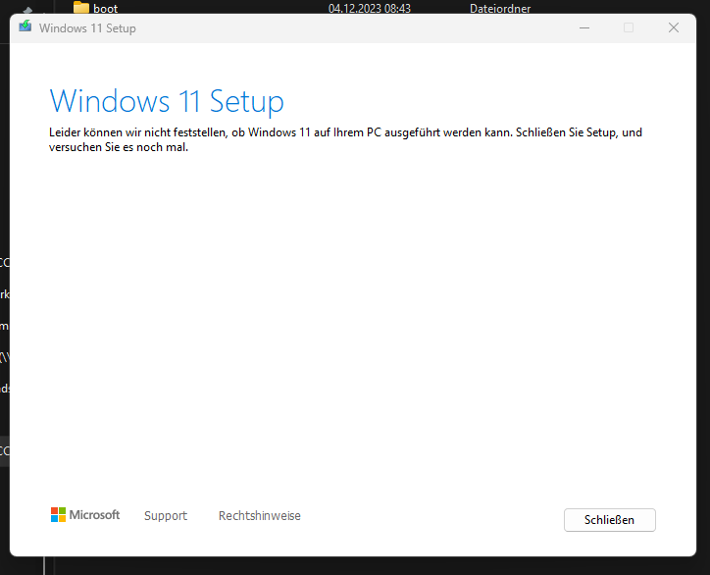
Task: Click the Schließen button
Action: coord(609,520)
